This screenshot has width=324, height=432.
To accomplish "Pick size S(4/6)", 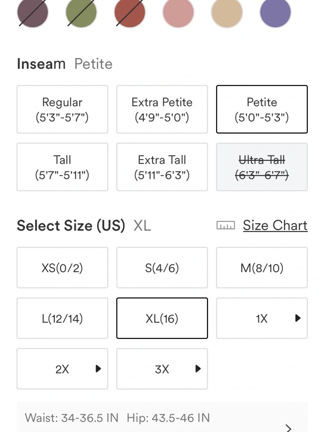I will coord(162,268).
